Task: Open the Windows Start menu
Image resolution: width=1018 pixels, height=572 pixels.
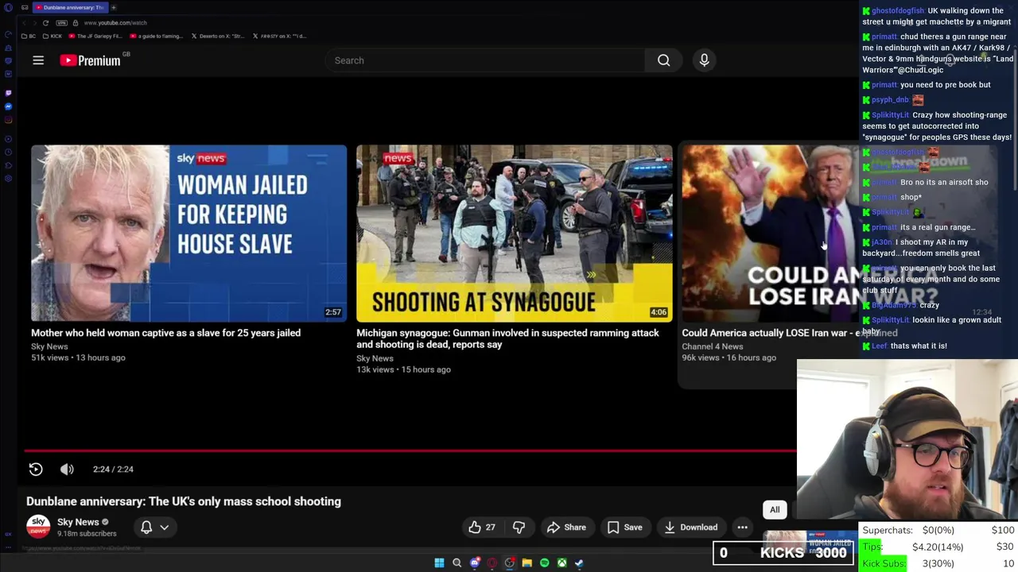Action: click(439, 563)
